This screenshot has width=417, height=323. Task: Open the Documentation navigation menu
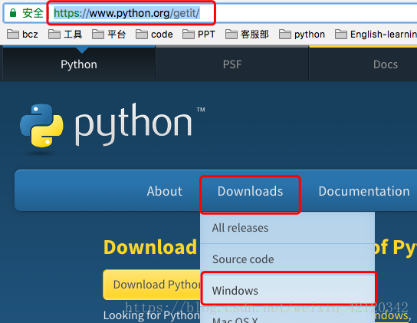(364, 191)
